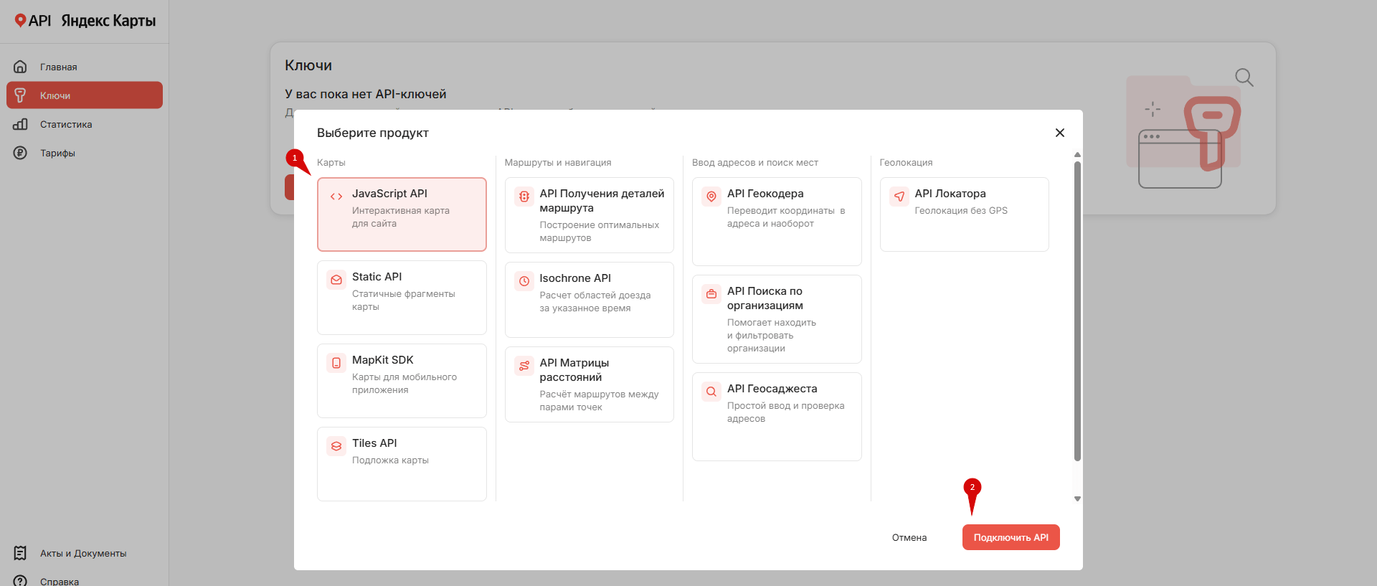Click the dialog's vertical scrollbar thumb
1377x586 pixels.
pyautogui.click(x=1077, y=311)
